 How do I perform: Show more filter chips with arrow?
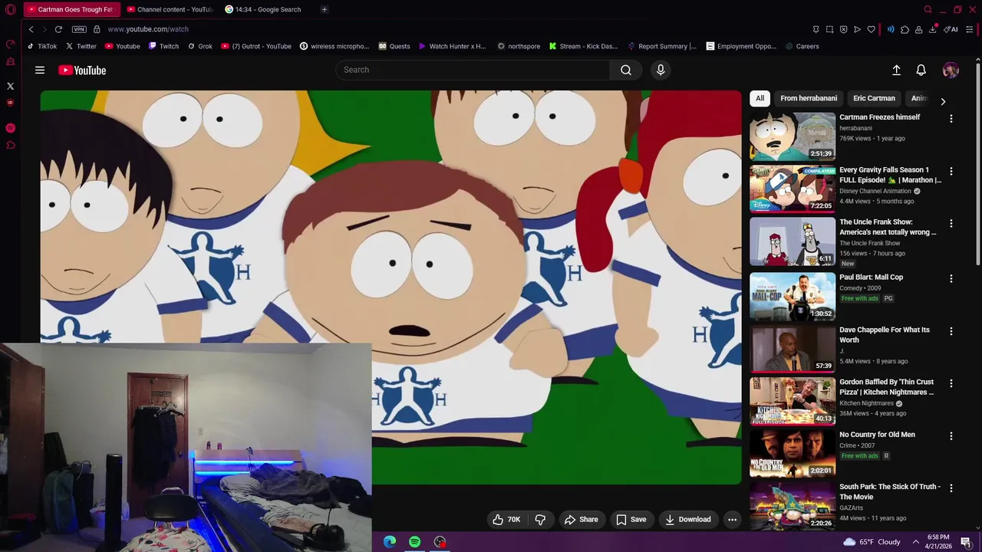tap(943, 101)
